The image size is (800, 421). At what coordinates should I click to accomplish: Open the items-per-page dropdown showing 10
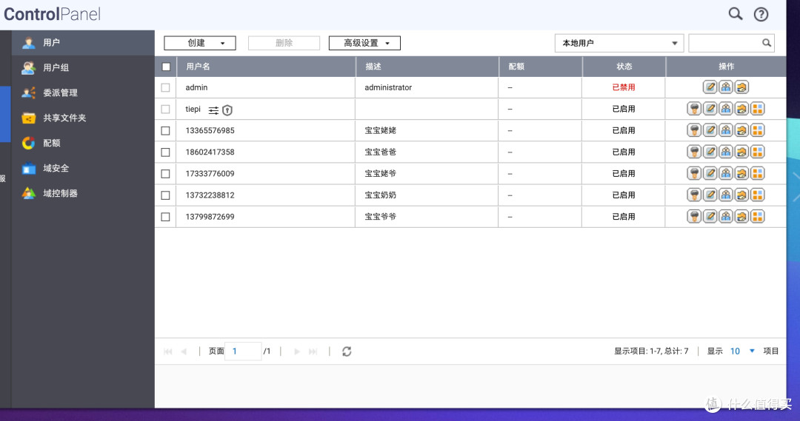pyautogui.click(x=742, y=351)
